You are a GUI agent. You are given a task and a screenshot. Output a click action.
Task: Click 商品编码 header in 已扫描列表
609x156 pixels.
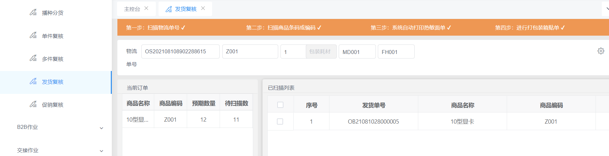click(551, 105)
